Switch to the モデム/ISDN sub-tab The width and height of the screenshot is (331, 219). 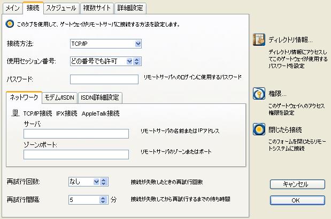59,98
